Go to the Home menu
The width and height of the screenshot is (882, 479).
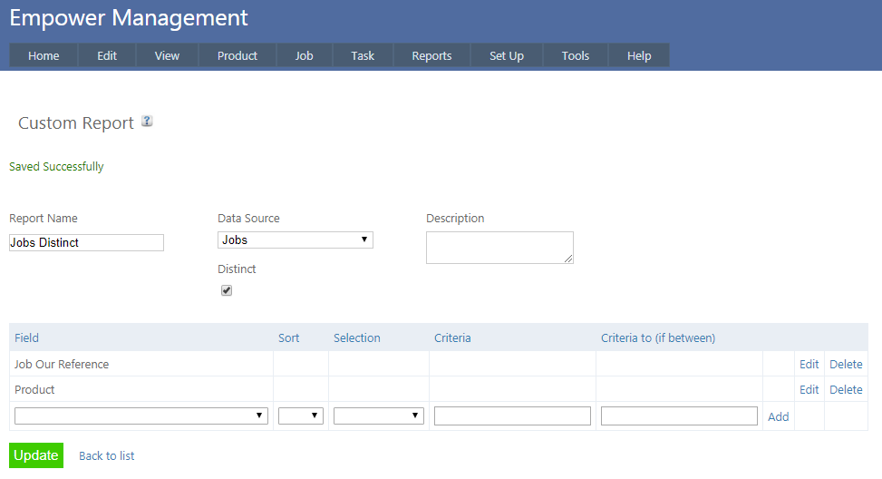pos(44,55)
